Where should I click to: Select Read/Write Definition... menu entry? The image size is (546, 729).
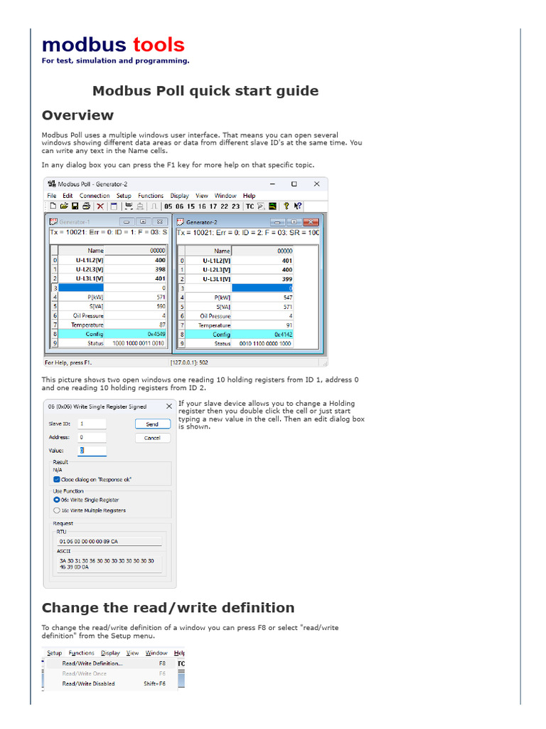click(112, 664)
